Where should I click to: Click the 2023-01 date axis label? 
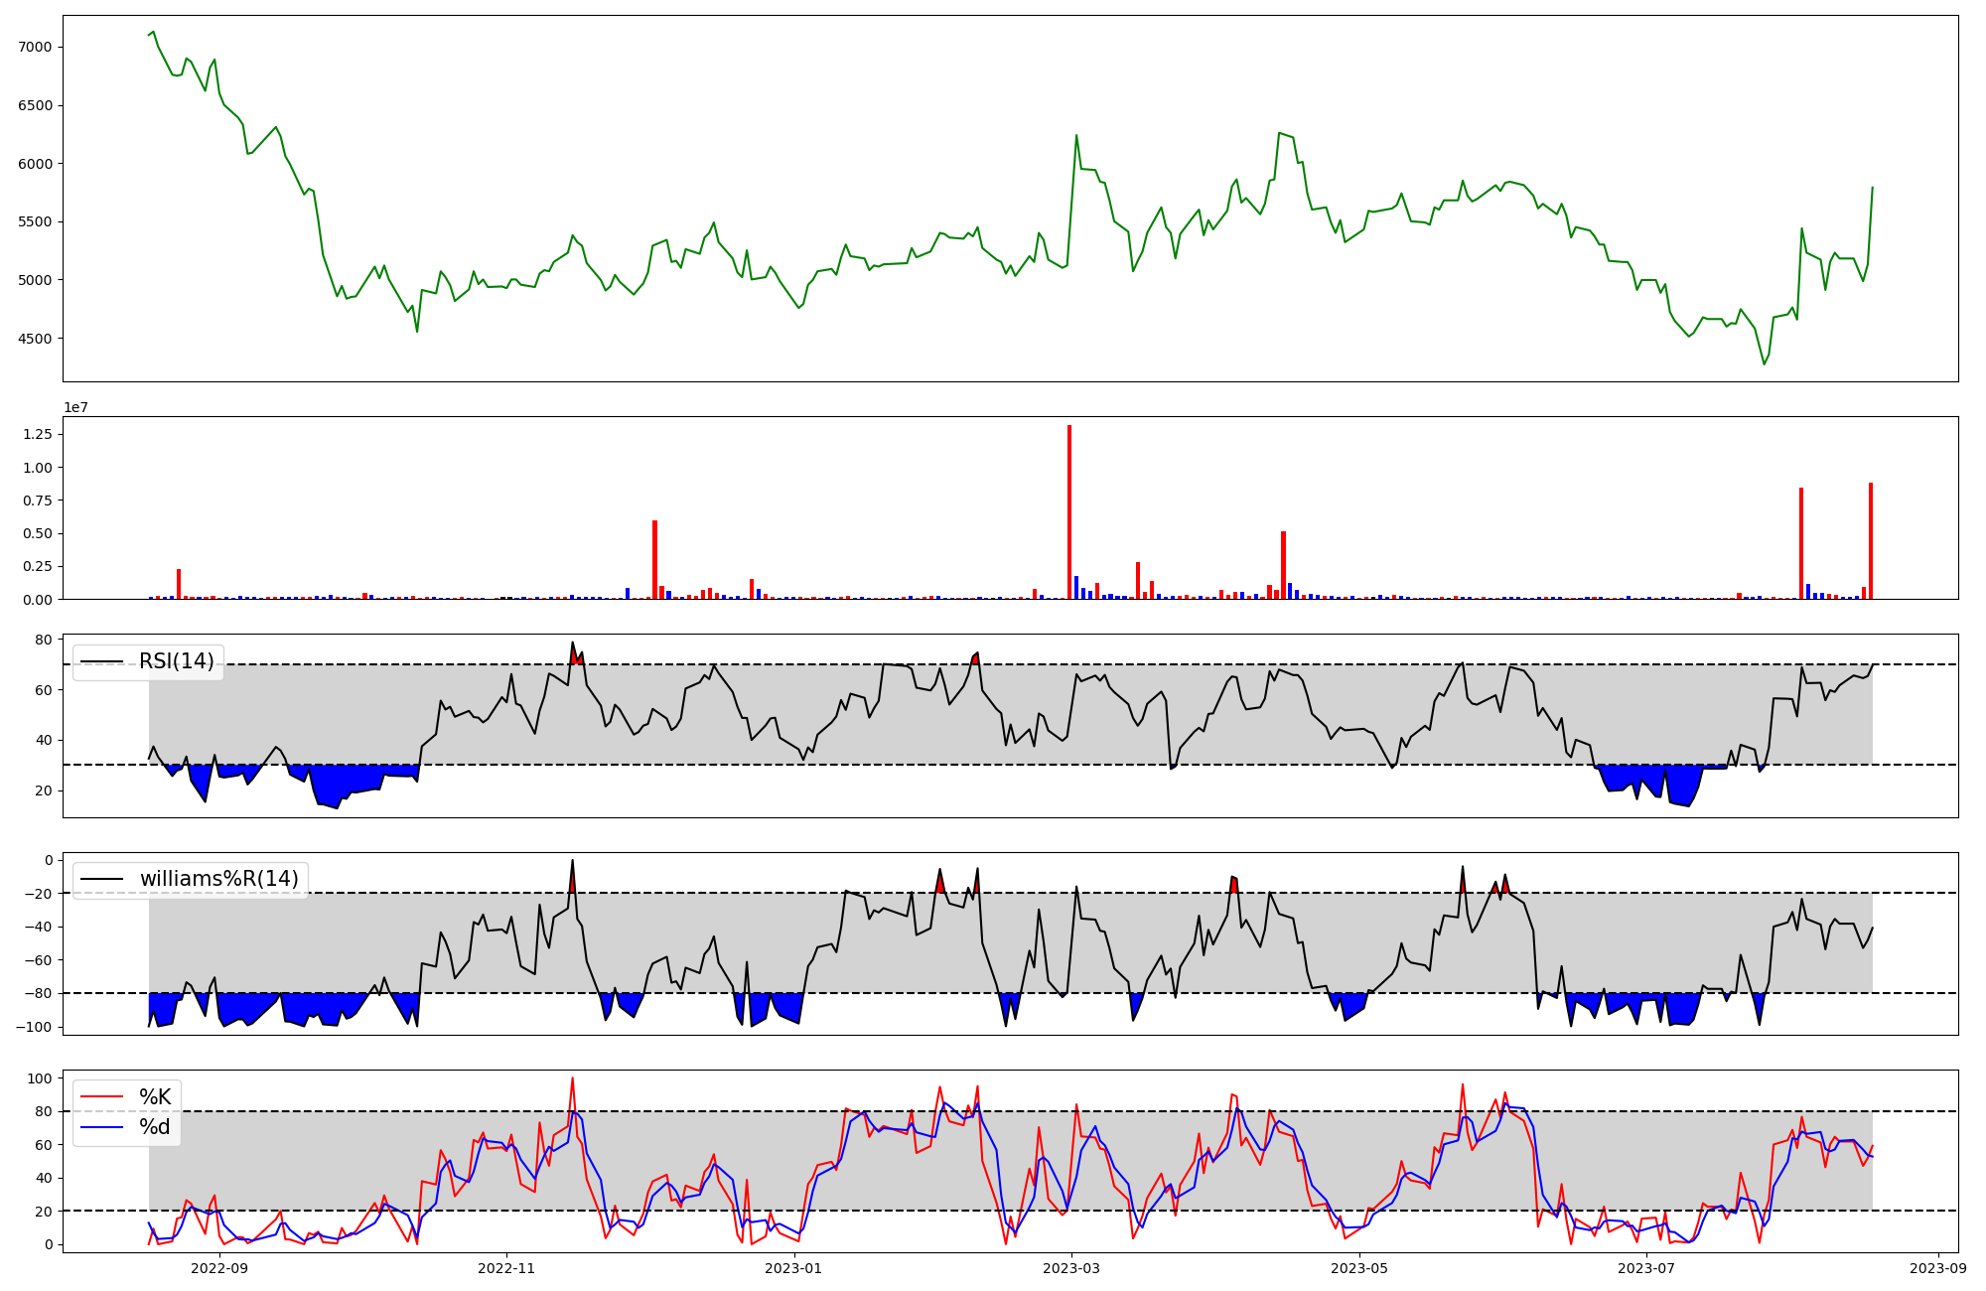tap(794, 1268)
